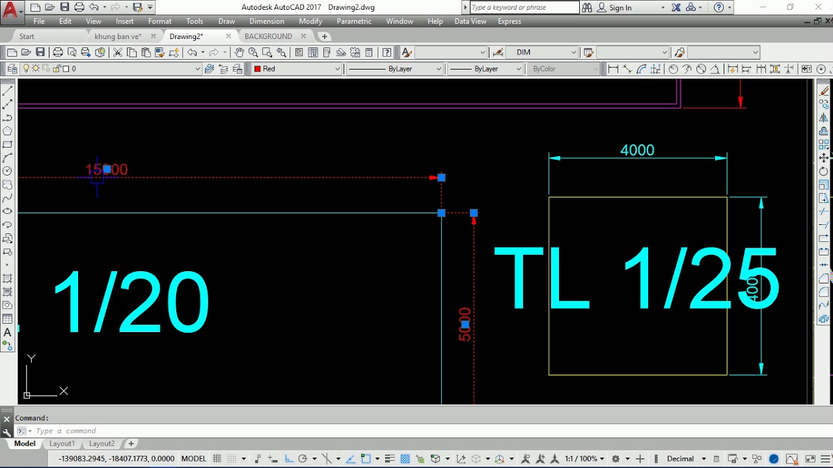Click the Help question mark icon in the toolbar
Screen dimensions: 833x468
387,52
